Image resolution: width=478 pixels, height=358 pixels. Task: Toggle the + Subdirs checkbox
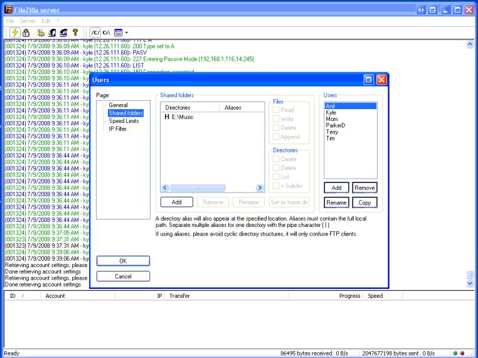[x=276, y=186]
